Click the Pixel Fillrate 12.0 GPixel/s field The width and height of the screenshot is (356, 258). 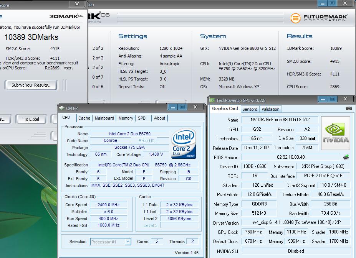tap(259, 194)
